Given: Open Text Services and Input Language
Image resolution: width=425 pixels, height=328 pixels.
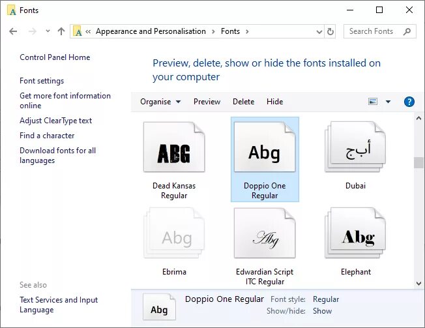Looking at the screenshot, I should tap(59, 305).
